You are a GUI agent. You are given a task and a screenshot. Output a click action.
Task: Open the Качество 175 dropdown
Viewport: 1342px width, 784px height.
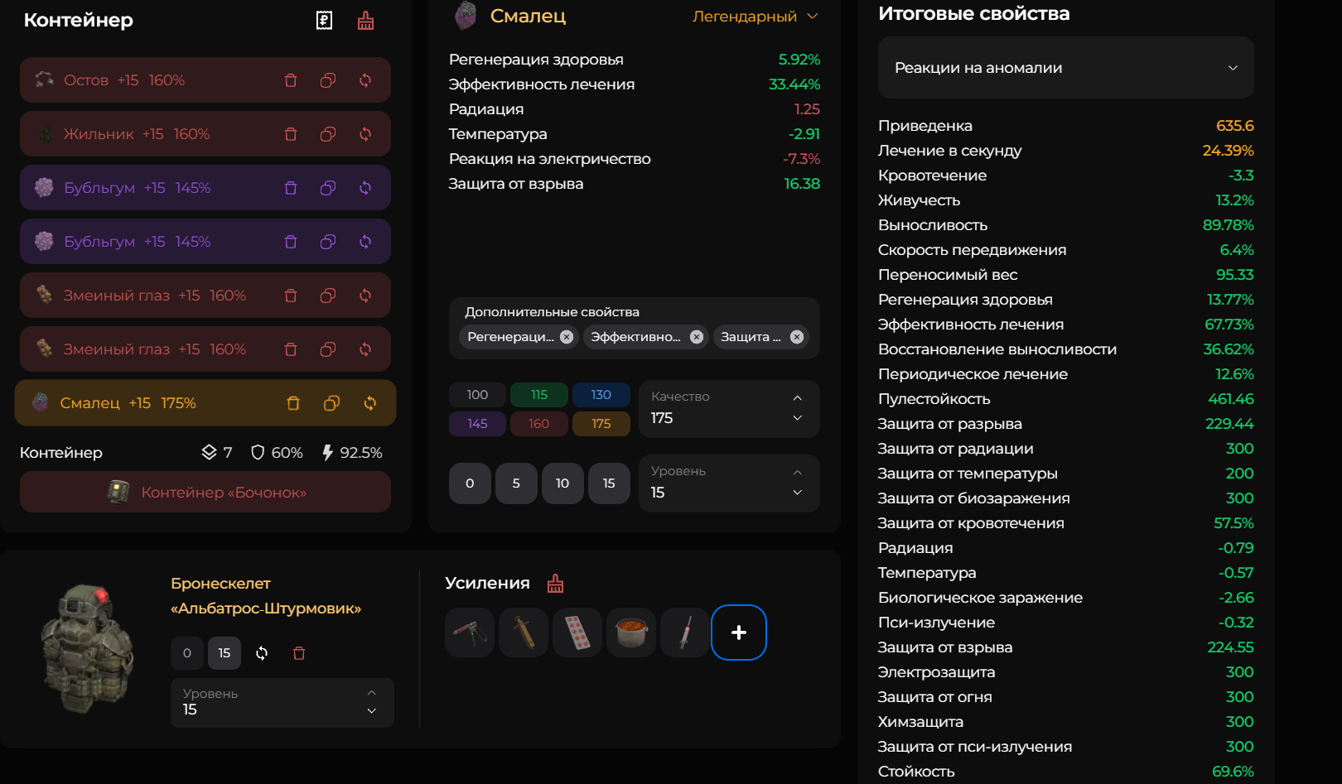point(728,409)
